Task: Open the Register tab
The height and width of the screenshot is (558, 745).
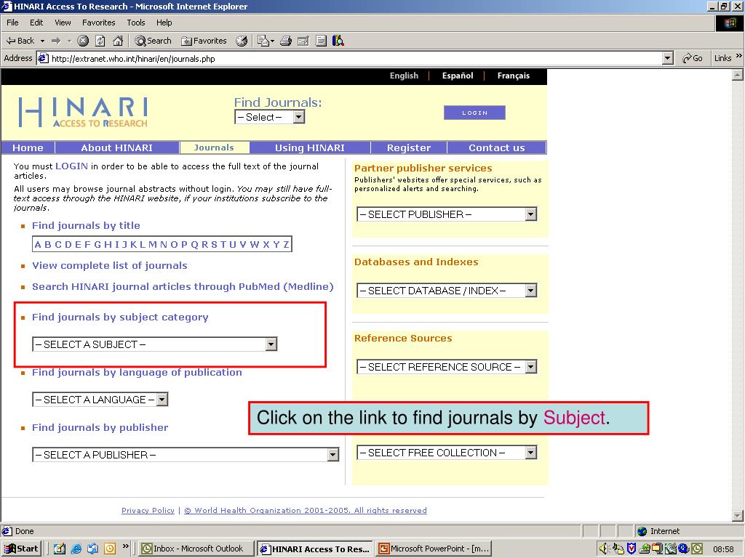Action: pyautogui.click(x=409, y=147)
